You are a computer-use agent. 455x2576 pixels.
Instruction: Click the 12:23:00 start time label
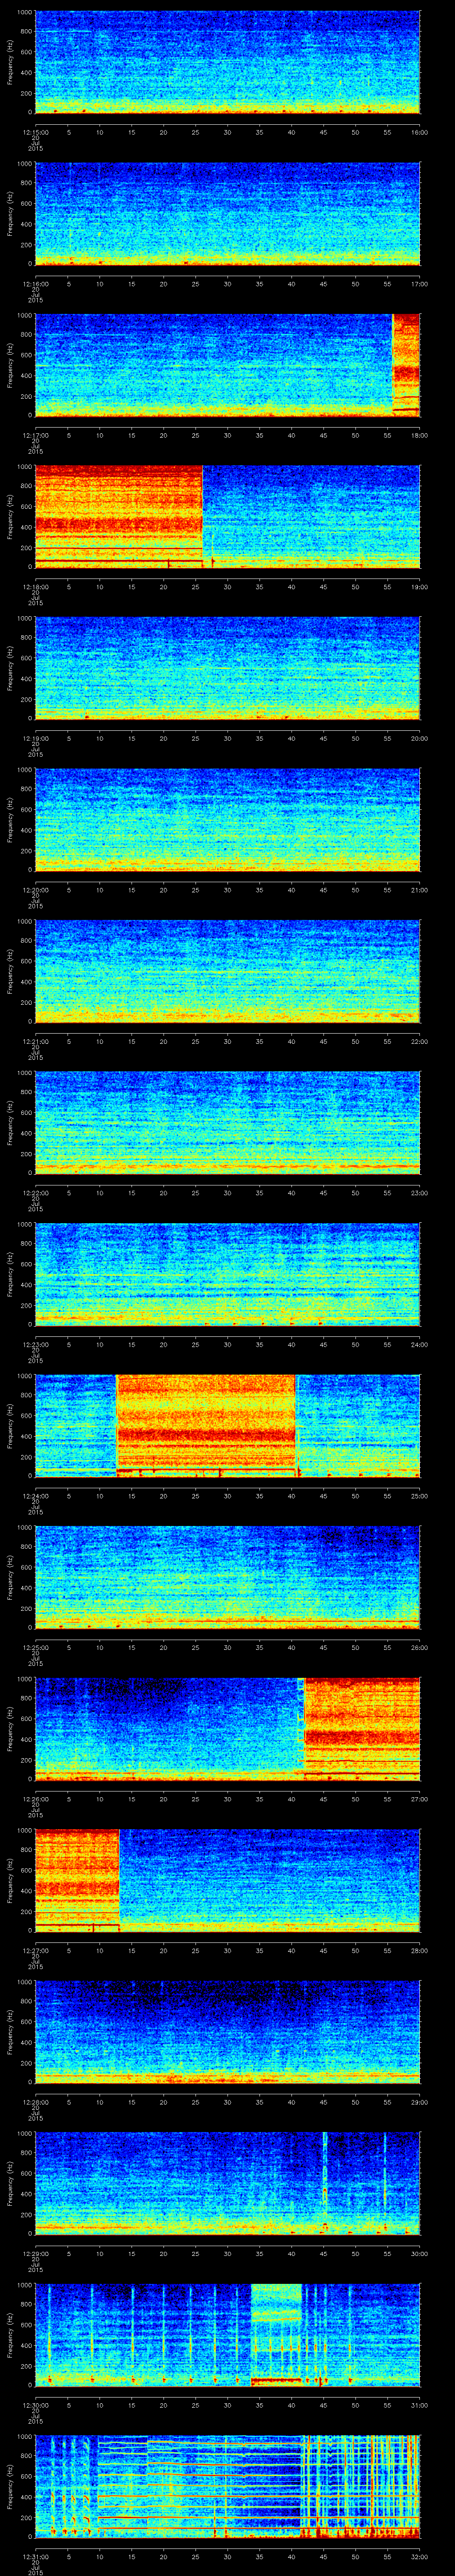click(35, 1344)
